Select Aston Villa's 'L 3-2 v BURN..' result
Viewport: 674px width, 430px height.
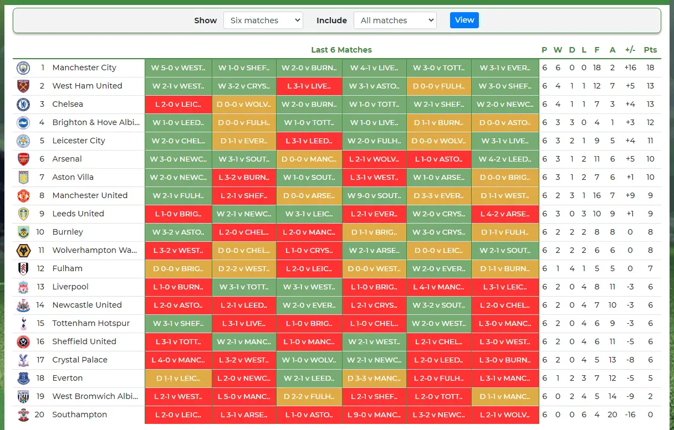coord(244,178)
